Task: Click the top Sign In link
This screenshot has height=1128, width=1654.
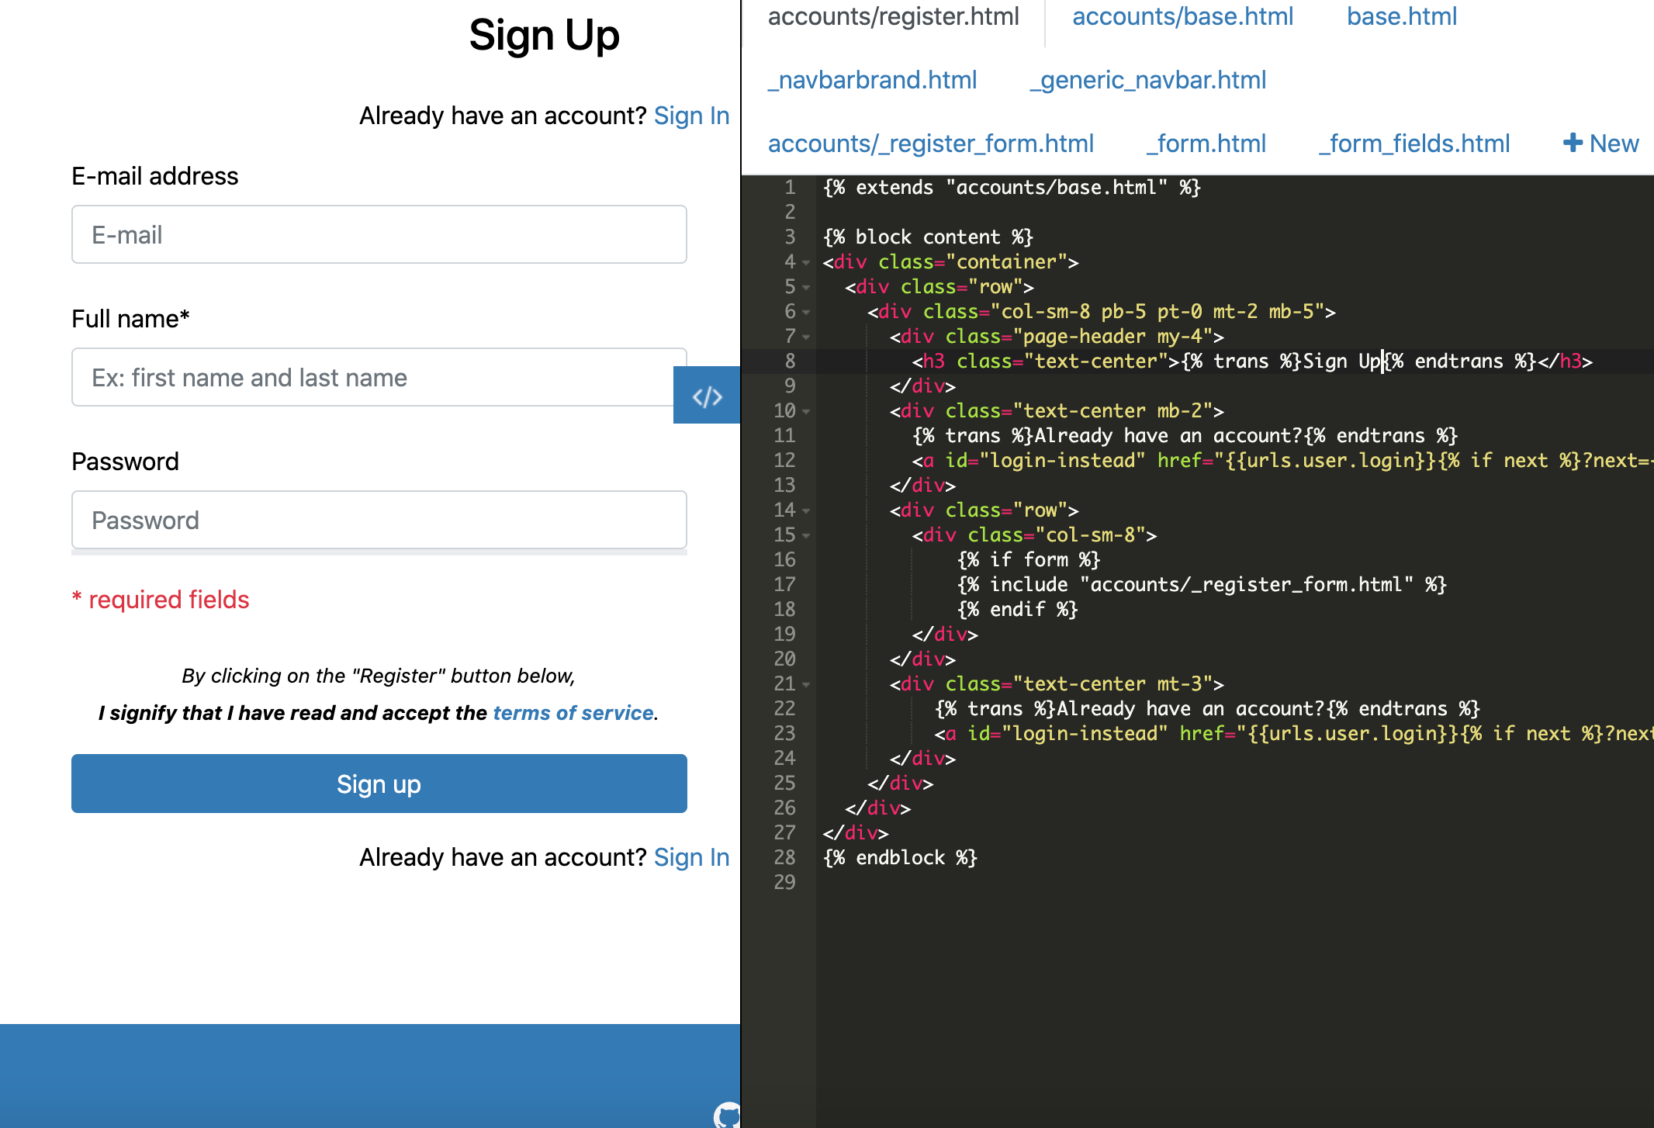Action: point(691,116)
